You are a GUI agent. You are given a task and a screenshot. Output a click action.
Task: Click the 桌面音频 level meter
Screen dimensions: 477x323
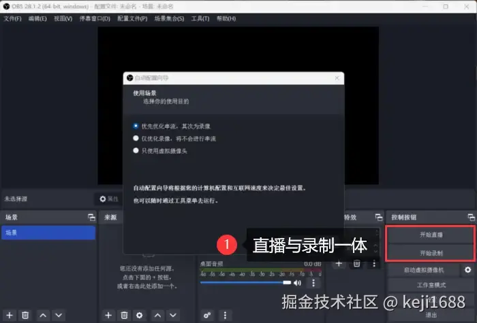point(261,270)
